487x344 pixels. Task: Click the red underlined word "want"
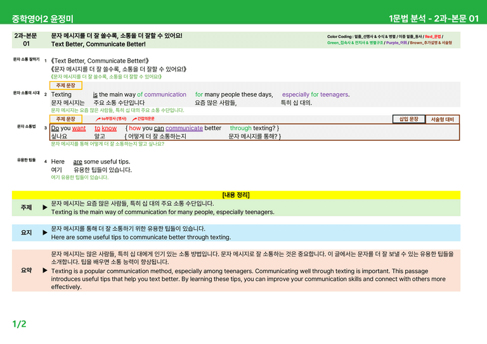coord(79,128)
